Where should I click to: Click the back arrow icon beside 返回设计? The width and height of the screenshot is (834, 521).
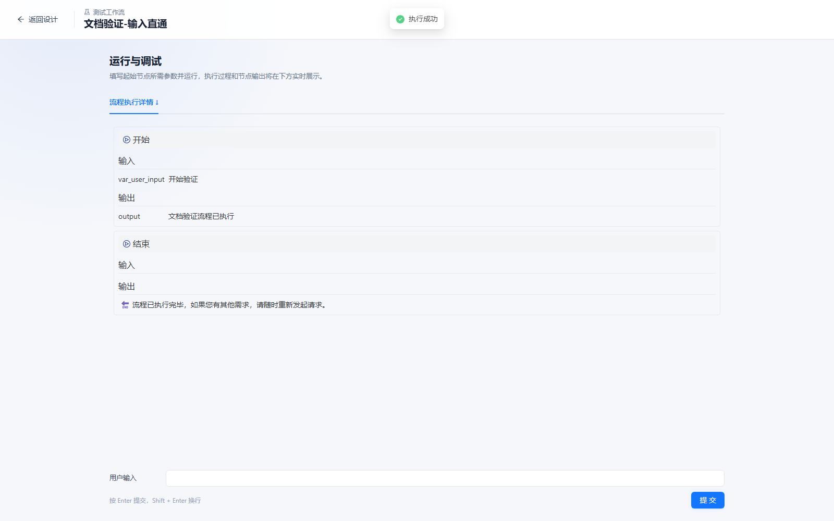pyautogui.click(x=21, y=19)
